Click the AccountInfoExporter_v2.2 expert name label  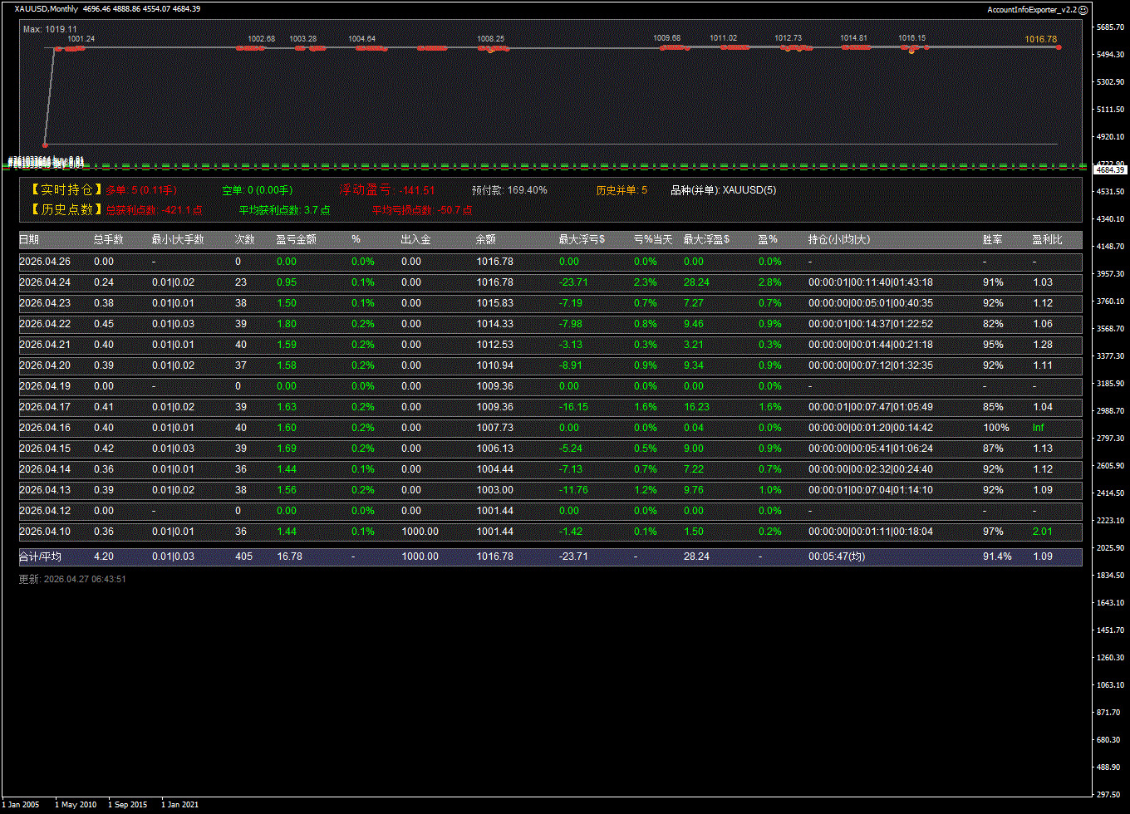pyautogui.click(x=1031, y=9)
